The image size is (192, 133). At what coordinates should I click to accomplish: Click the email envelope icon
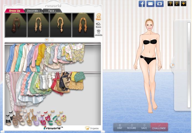pos(150,4)
